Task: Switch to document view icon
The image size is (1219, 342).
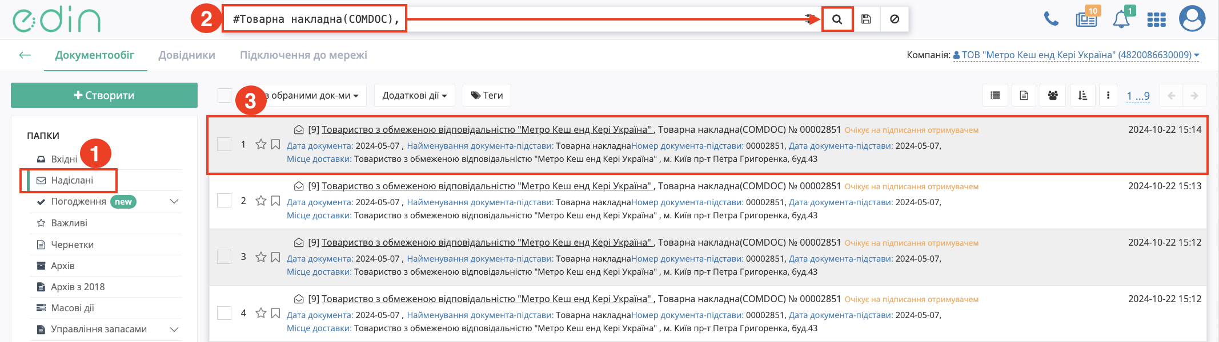Action: [1024, 95]
